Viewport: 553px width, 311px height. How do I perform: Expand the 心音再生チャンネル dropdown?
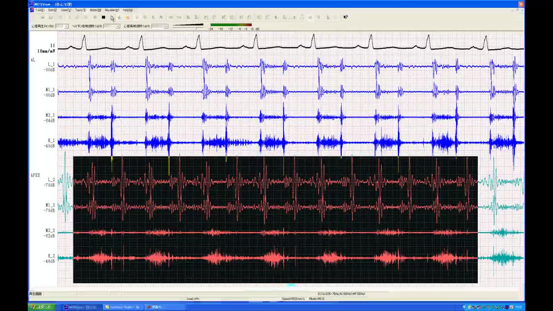(66, 26)
